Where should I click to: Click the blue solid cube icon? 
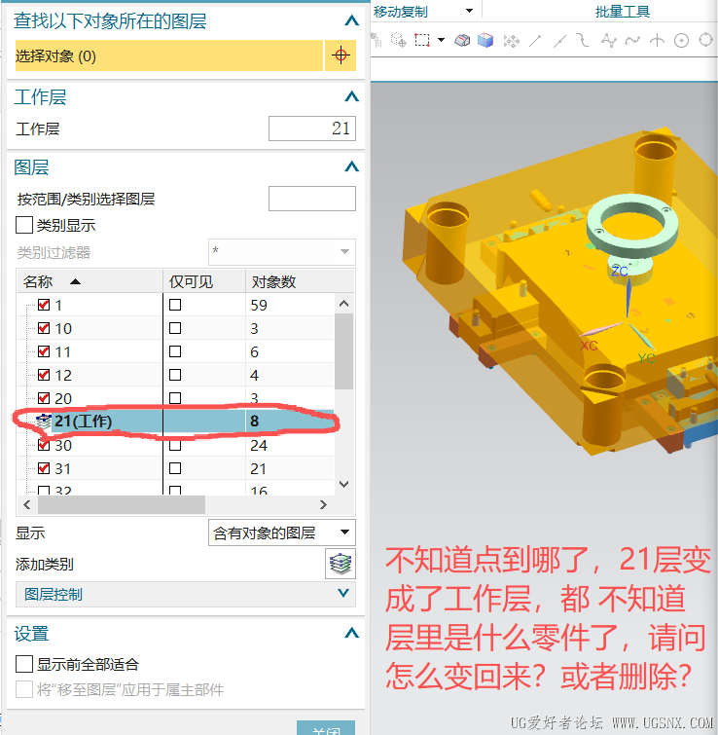point(485,40)
